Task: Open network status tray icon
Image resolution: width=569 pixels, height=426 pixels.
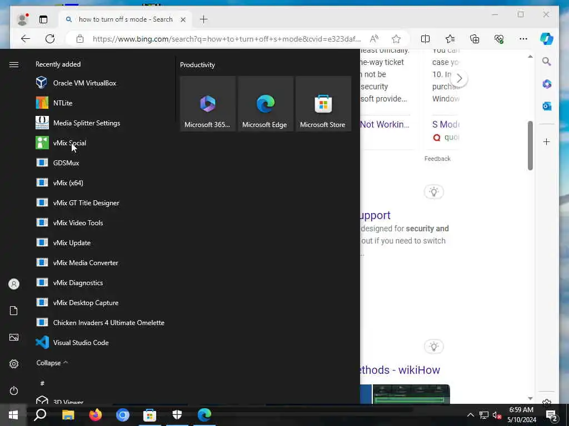Action: coord(484,415)
